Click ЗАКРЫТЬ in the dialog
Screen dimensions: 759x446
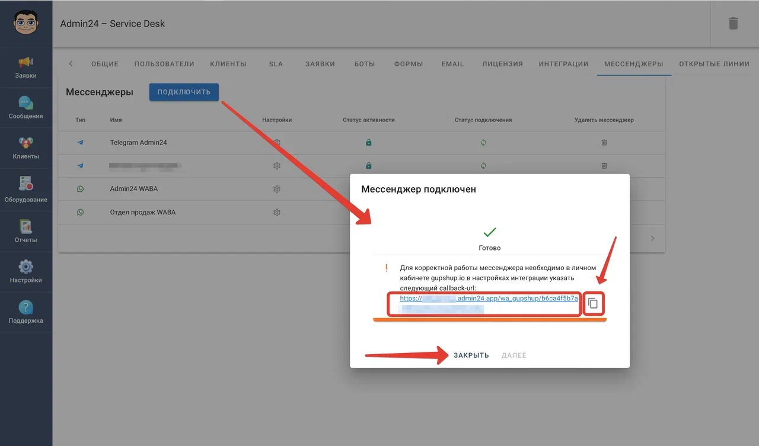point(471,355)
